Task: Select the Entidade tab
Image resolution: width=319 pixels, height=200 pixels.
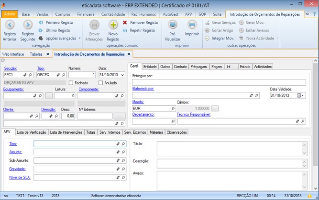Action: (x=150, y=67)
